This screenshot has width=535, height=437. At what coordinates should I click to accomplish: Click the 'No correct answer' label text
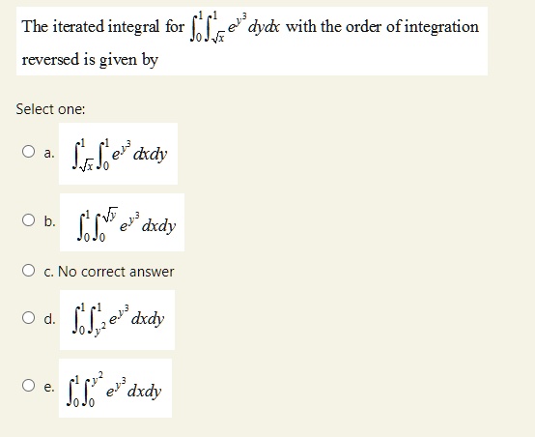point(116,272)
